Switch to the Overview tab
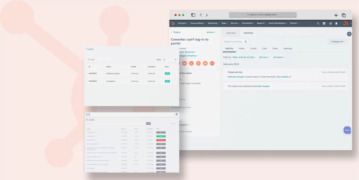The image size is (359, 180). point(231,33)
